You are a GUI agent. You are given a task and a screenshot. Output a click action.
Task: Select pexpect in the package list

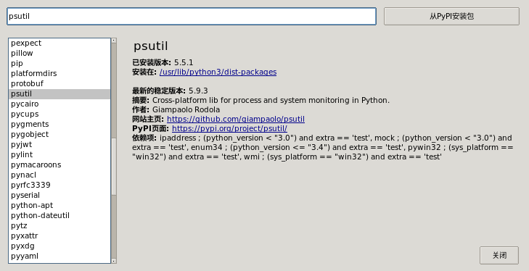60,43
